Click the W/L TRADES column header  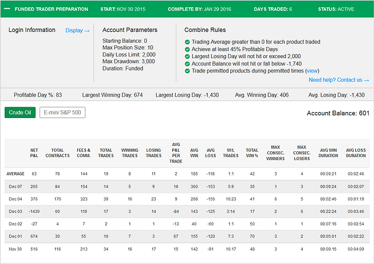coord(231,153)
